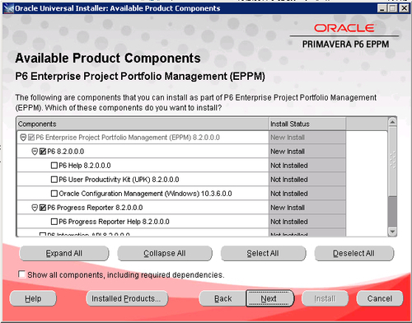The width and height of the screenshot is (412, 323).
Task: Click Select All components button
Action: [263, 253]
